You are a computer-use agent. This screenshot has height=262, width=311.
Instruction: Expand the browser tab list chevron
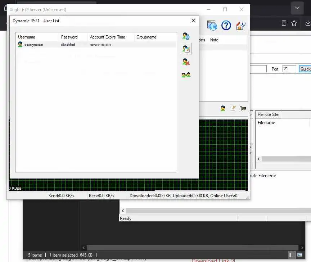(x=297, y=8)
